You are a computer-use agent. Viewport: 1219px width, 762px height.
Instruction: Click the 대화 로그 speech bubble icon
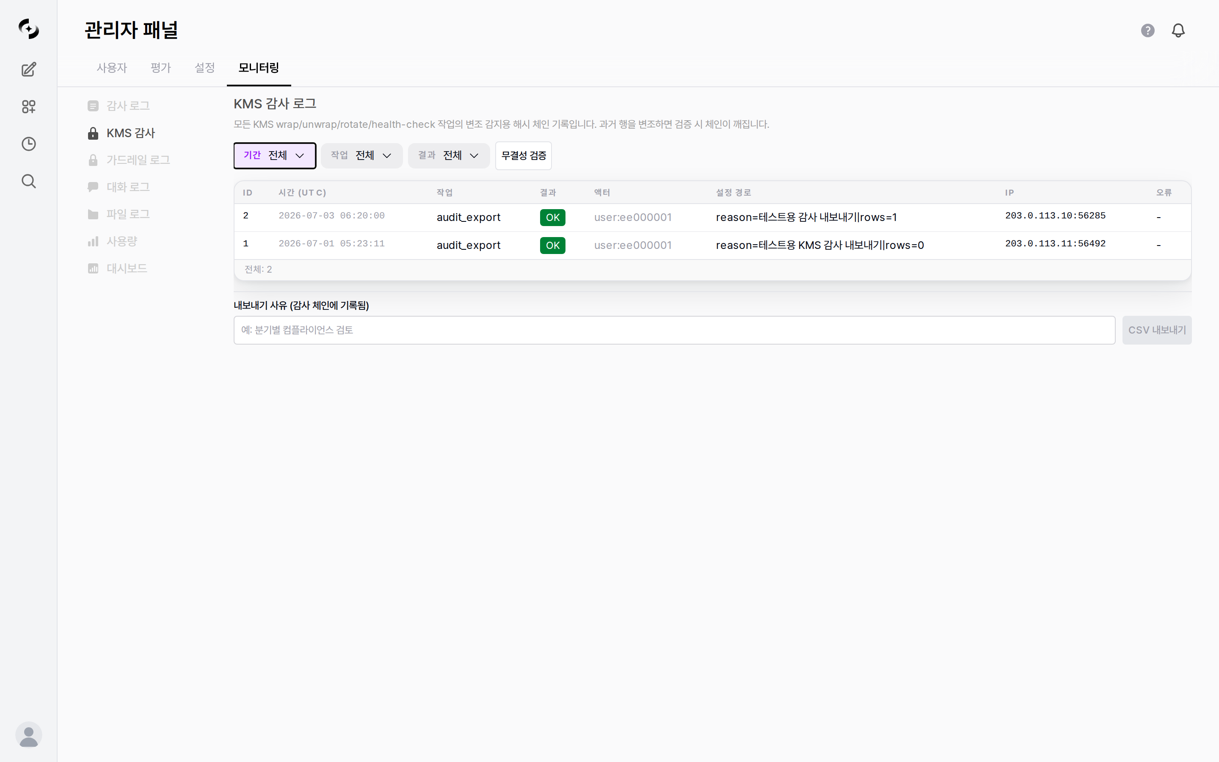93,187
